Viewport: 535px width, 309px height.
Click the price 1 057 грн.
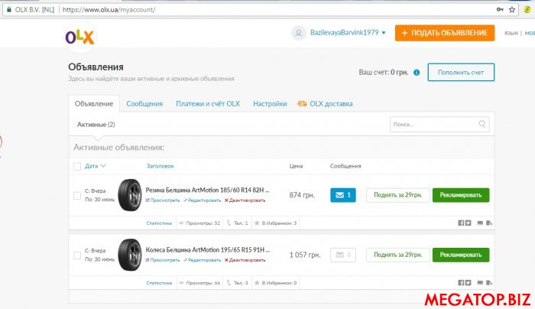(305, 255)
